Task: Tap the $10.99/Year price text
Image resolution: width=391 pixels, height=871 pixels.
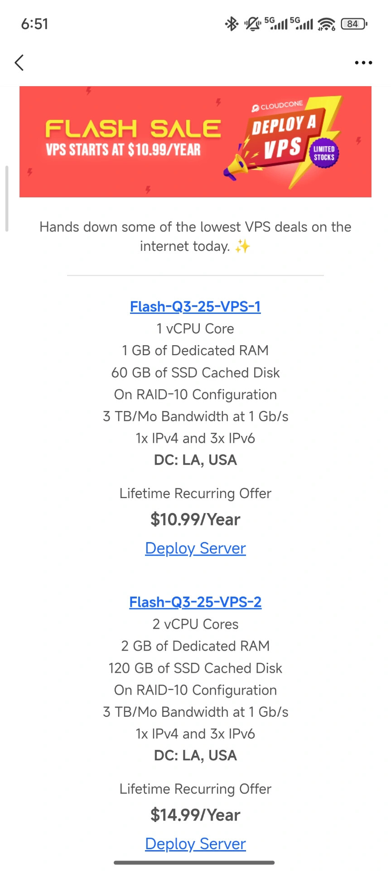Action: coord(195,519)
